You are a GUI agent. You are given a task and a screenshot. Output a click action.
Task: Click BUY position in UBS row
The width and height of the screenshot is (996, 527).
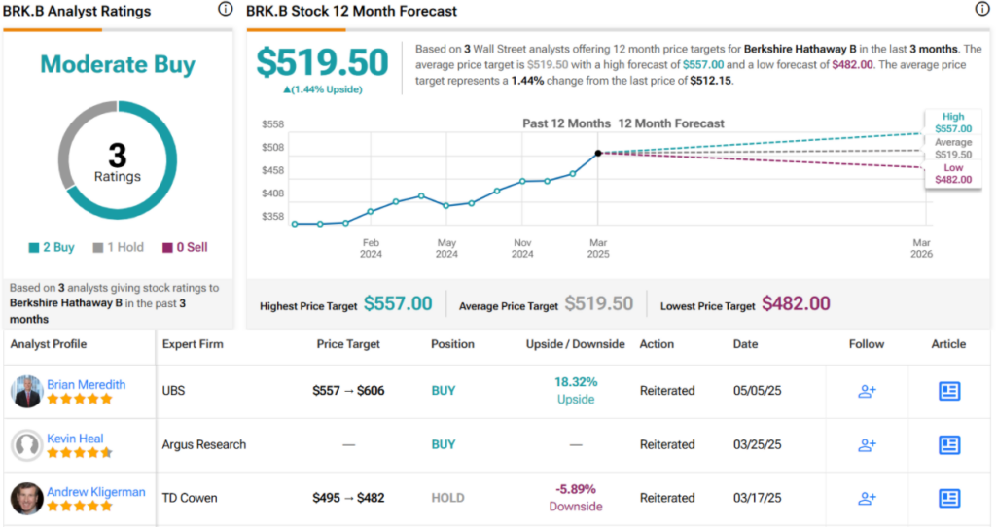coord(444,391)
